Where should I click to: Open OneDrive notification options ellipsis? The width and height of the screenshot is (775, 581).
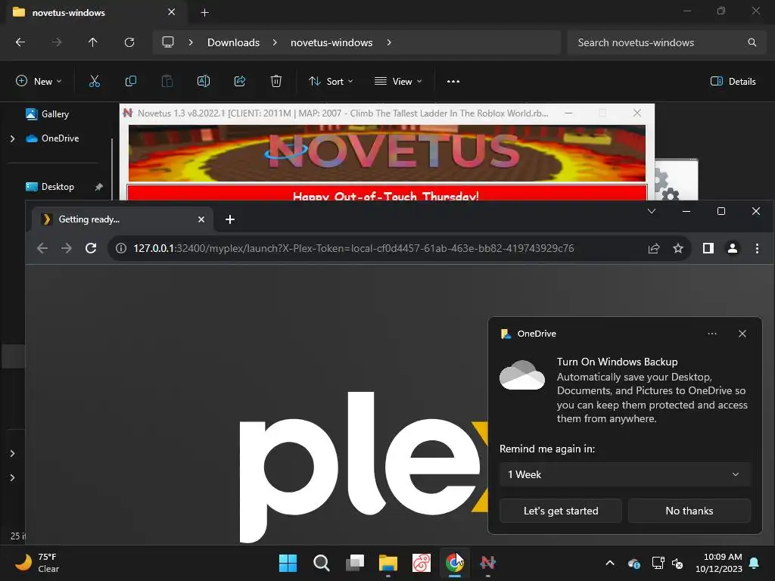click(711, 334)
